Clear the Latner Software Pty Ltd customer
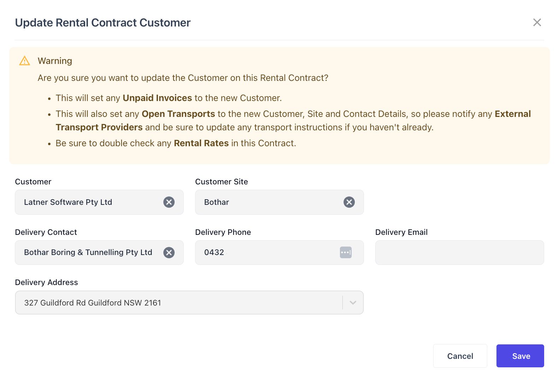 169,202
